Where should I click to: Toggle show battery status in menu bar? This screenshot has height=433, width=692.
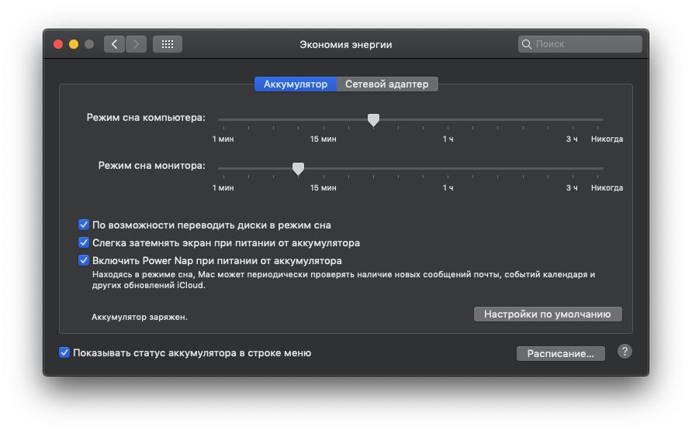coord(64,352)
